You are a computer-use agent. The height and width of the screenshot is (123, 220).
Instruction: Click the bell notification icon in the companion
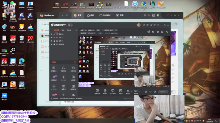pos(162,32)
